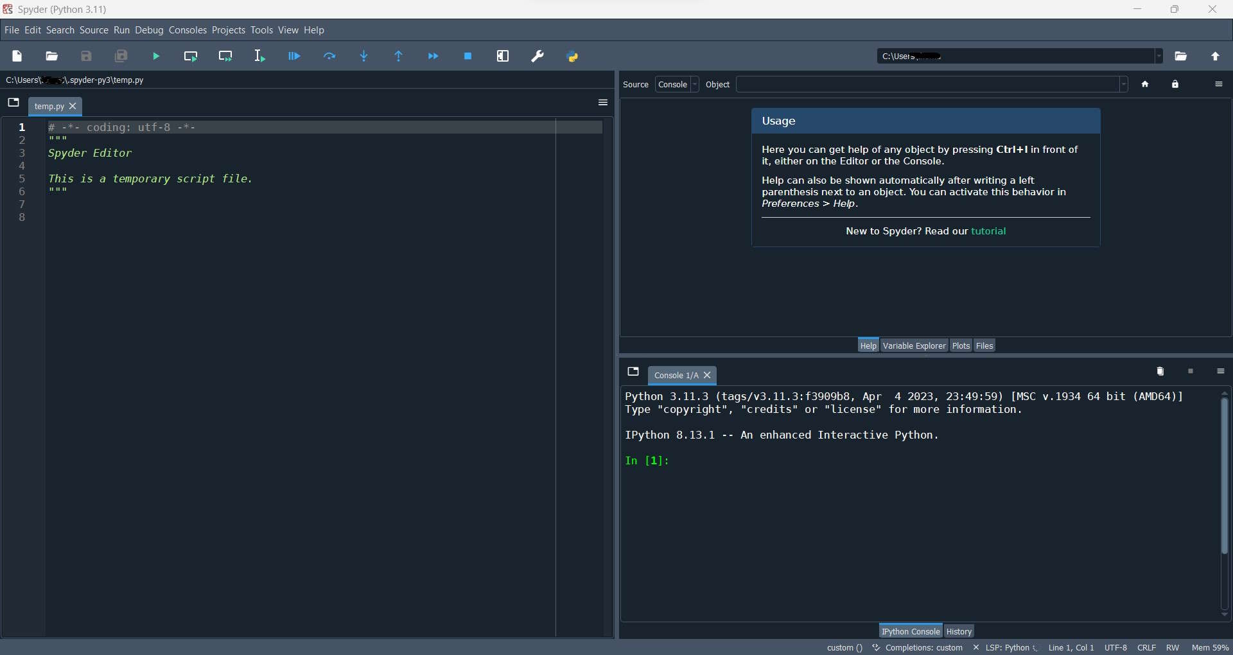Remove all variables from the console

(x=1160, y=371)
